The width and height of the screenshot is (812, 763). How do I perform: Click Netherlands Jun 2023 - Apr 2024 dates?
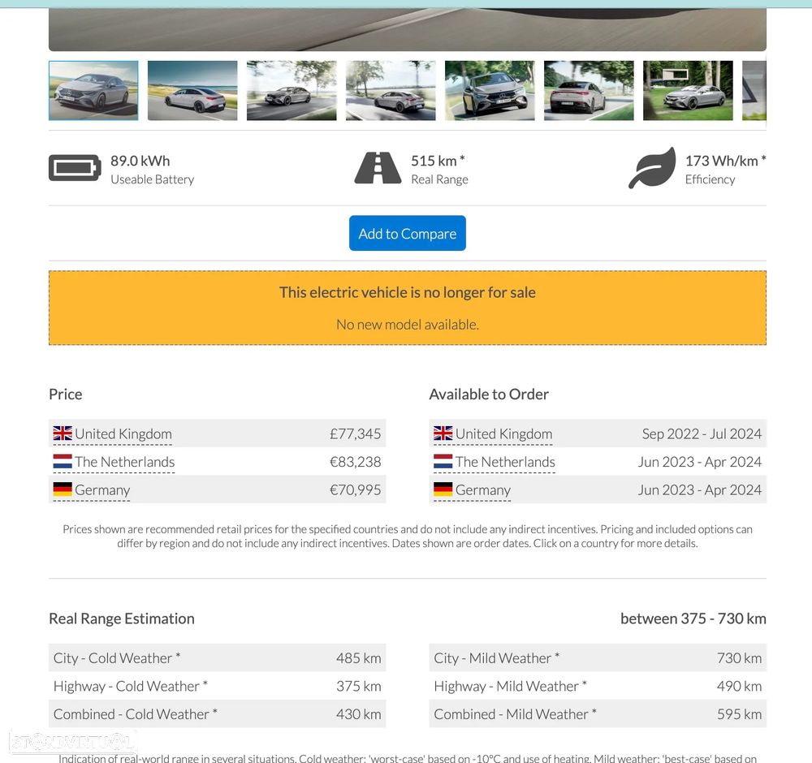pyautogui.click(x=700, y=462)
